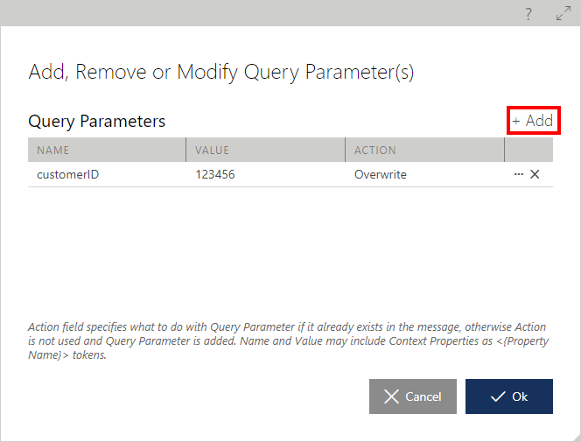Click the Action field help description text
Viewport: 581px width, 442px height.
(288, 340)
